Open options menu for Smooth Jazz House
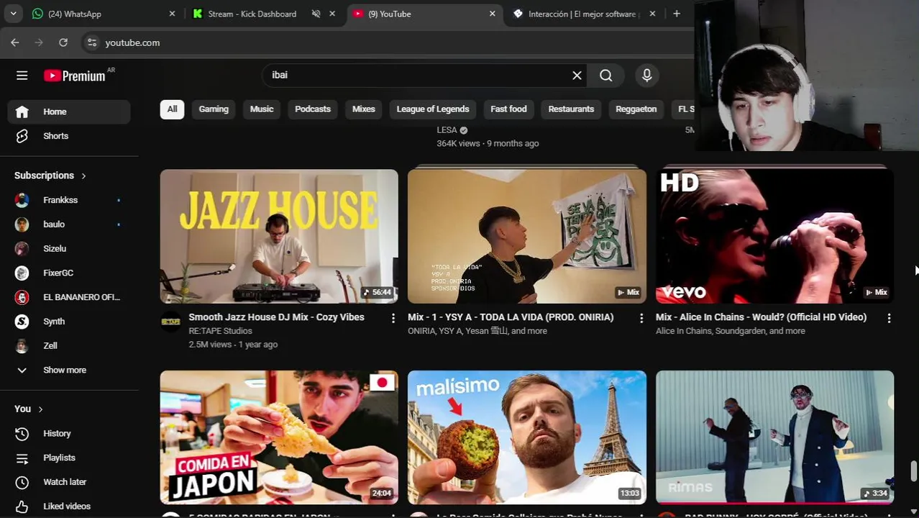 pyautogui.click(x=393, y=318)
